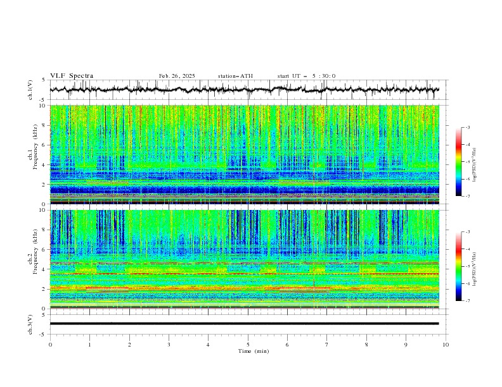
Task: Click time axis tick label "1"
Action: pyautogui.click(x=89, y=345)
